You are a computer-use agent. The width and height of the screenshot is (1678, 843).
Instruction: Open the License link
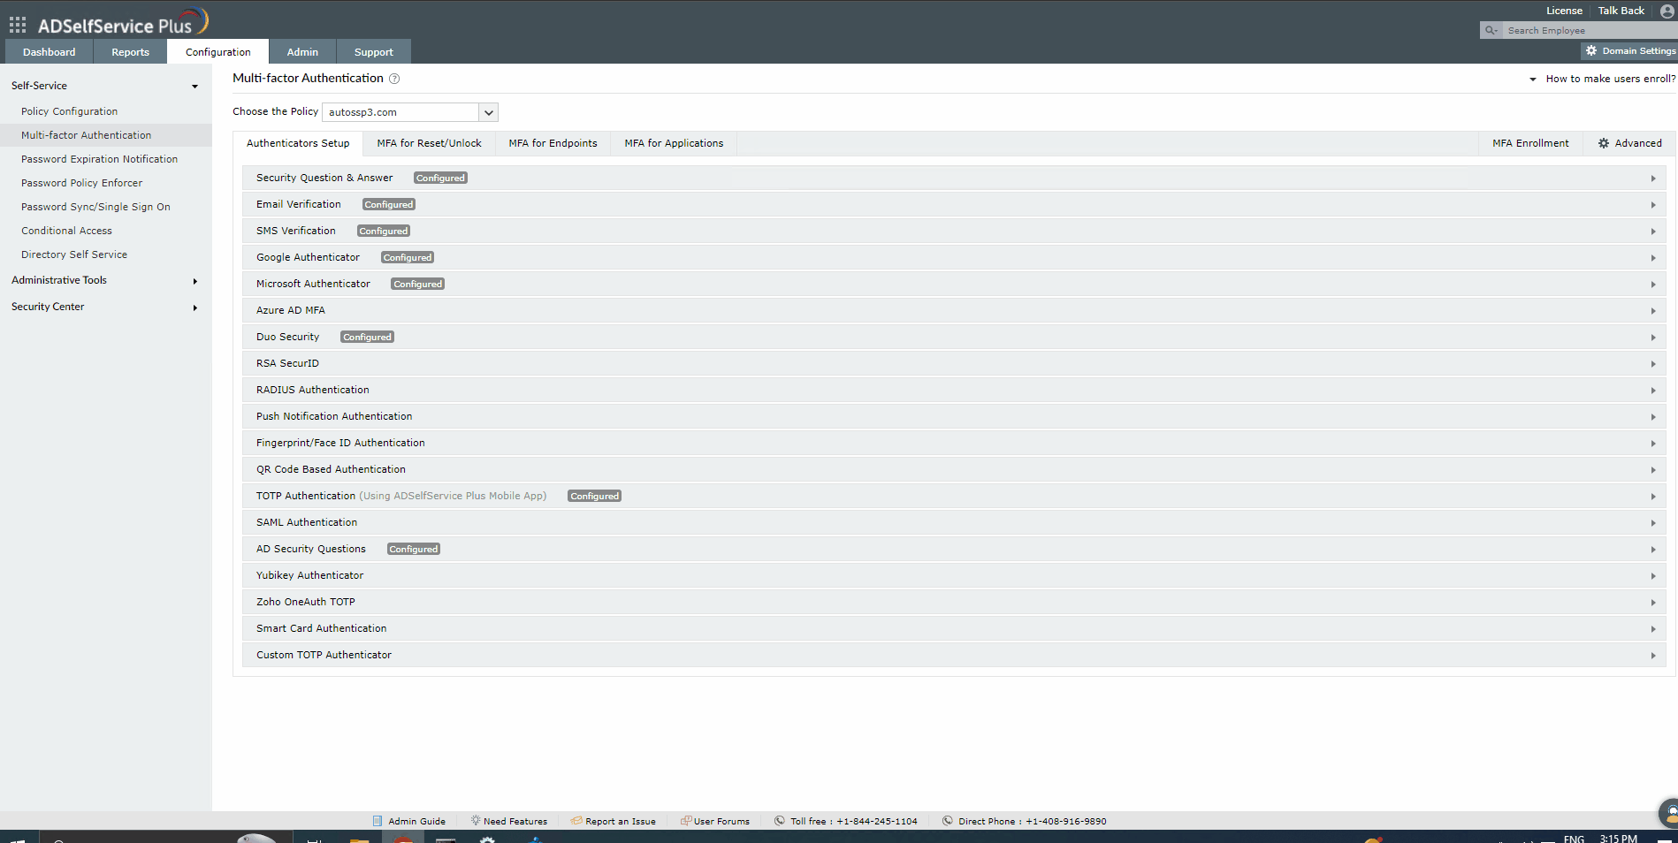click(1564, 11)
